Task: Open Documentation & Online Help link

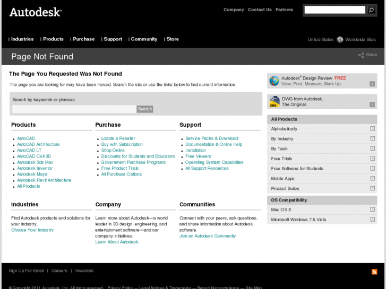Action: [x=213, y=144]
